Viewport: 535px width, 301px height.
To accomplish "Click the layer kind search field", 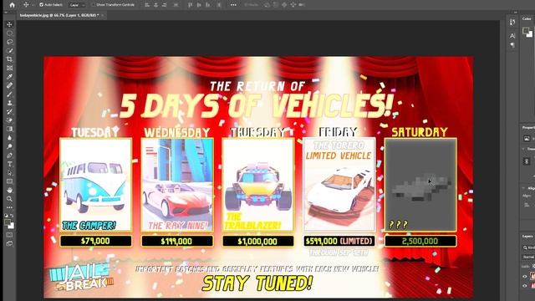I will click(x=529, y=247).
